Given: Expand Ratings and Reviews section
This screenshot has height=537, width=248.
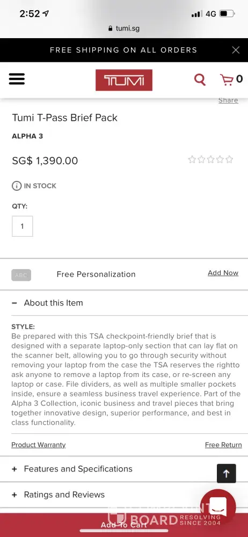Looking at the screenshot, I should pyautogui.click(x=58, y=495).
